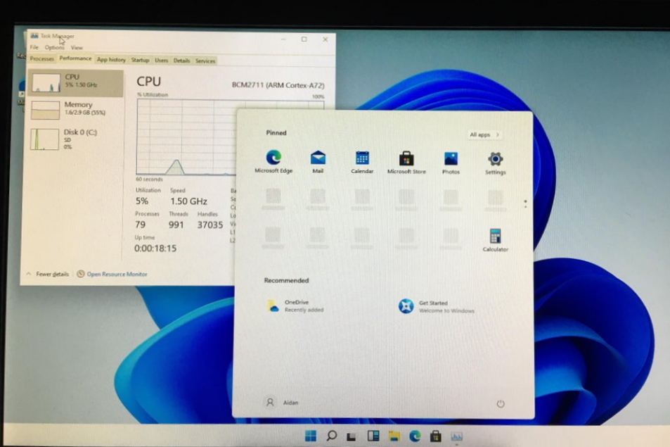The height and width of the screenshot is (447, 670).
Task: Click the Pinned section heading
Action: tap(276, 132)
